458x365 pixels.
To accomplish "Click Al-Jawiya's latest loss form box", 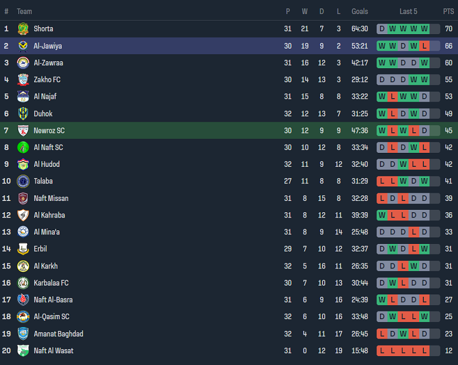I will click(424, 46).
